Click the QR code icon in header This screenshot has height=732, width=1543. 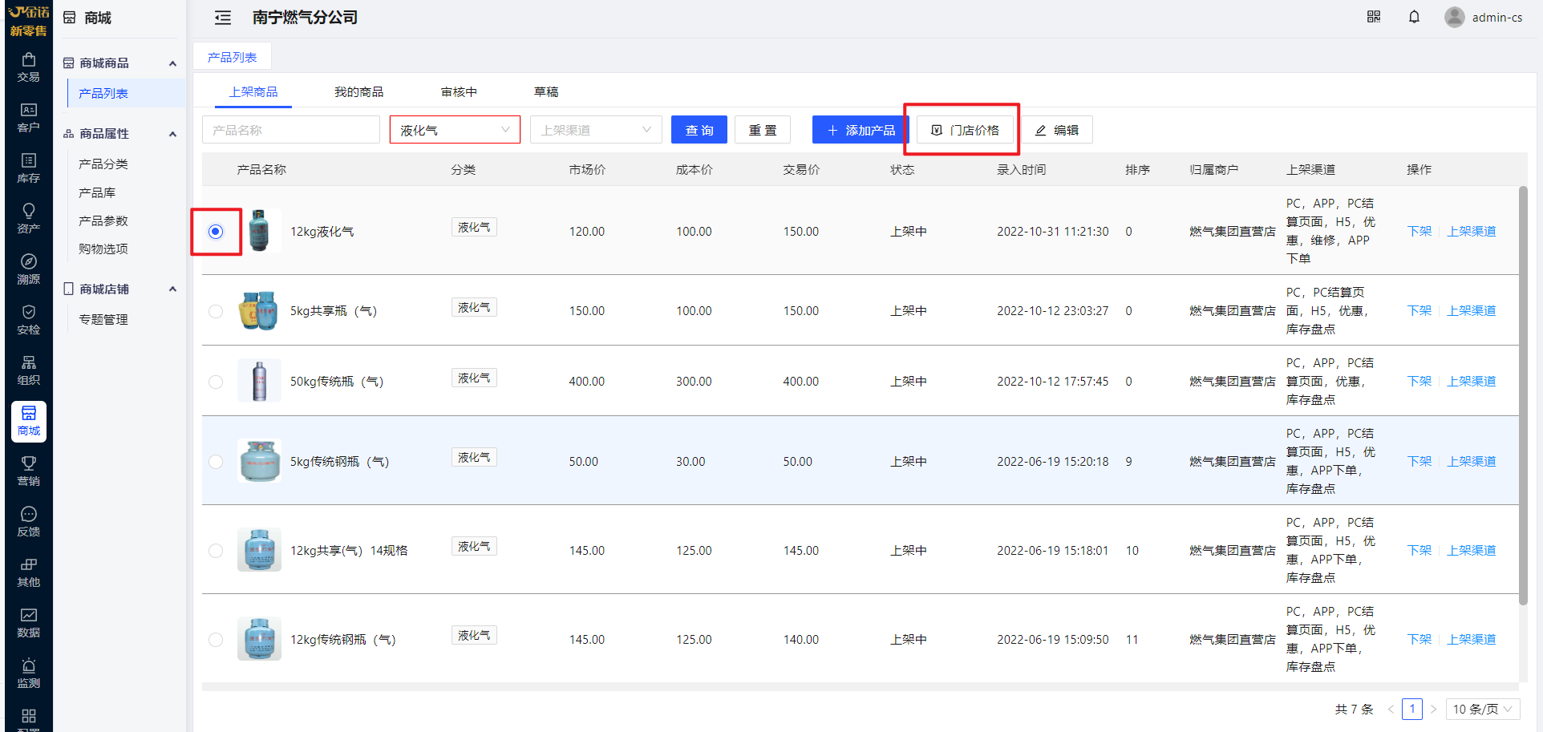point(1374,17)
